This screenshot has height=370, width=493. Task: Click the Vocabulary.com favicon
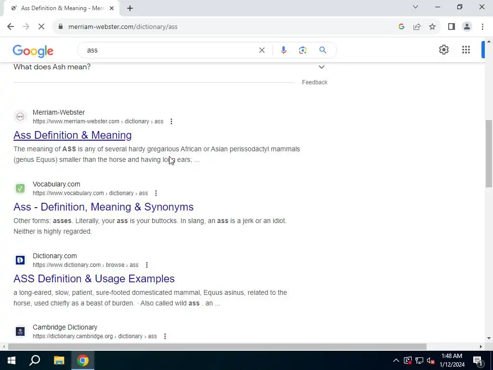click(x=20, y=188)
